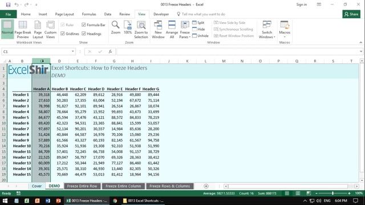Switch to the Formulas tab

pos(89,14)
